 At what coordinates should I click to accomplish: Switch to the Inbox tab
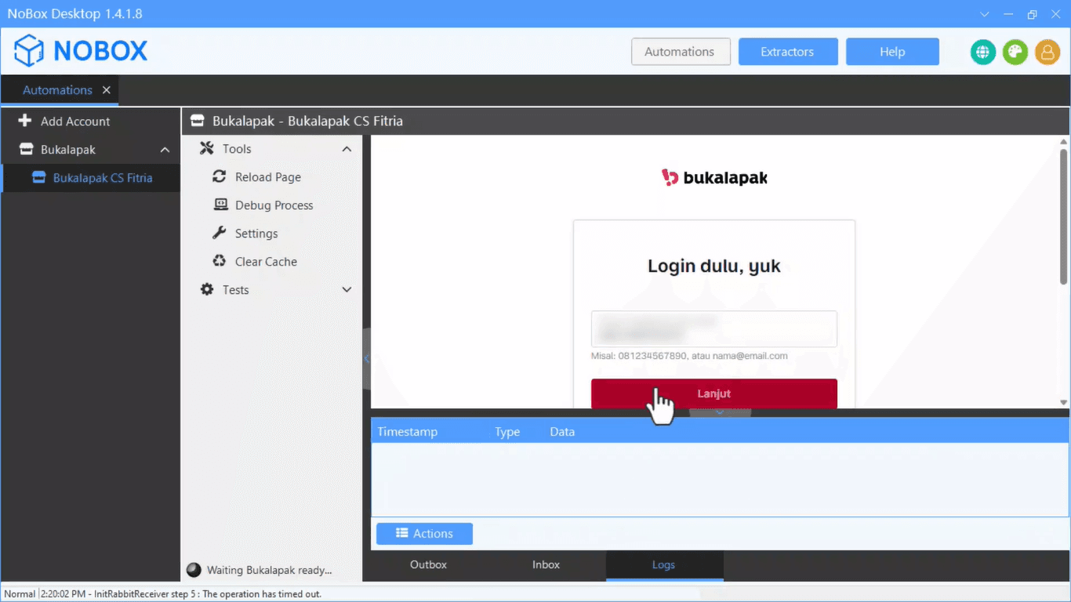pyautogui.click(x=546, y=564)
